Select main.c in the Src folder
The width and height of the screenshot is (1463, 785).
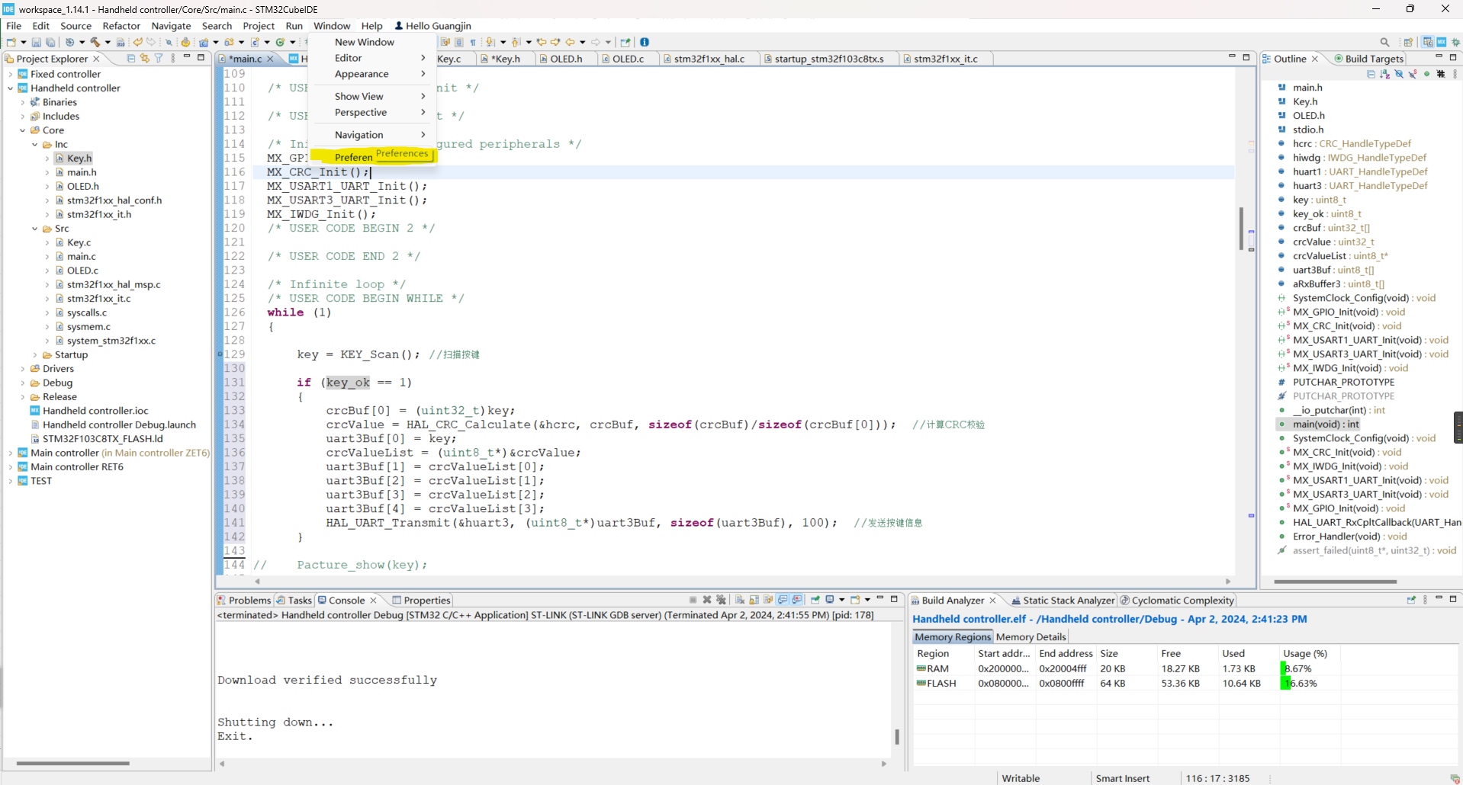[81, 257]
